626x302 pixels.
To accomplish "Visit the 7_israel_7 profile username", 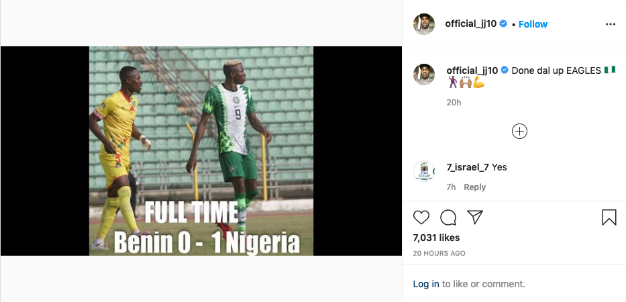I will (x=468, y=167).
